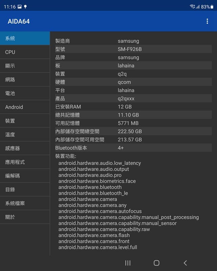Select the device value q2q

122,74
